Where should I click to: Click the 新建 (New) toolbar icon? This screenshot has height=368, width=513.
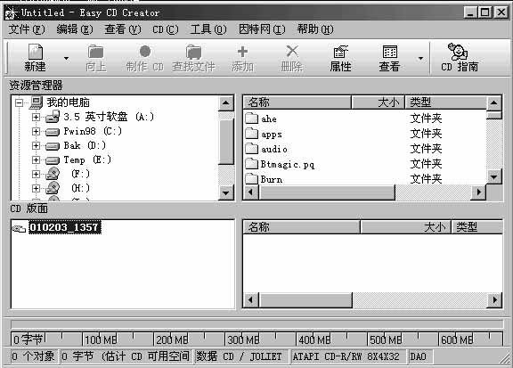(x=36, y=52)
